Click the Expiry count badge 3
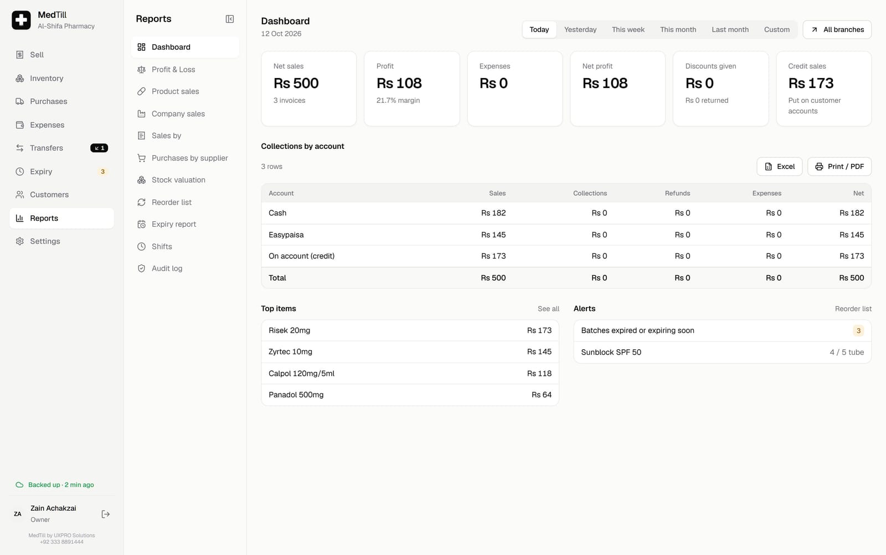 pos(102,172)
